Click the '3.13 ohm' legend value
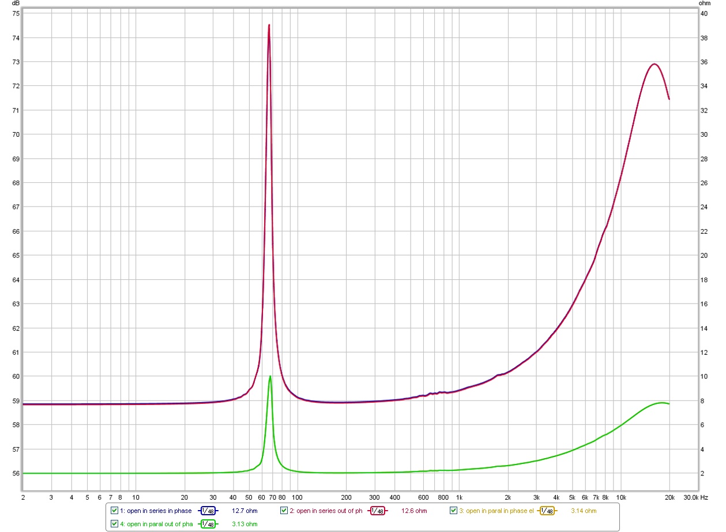This screenshot has width=726, height=532. tap(244, 524)
